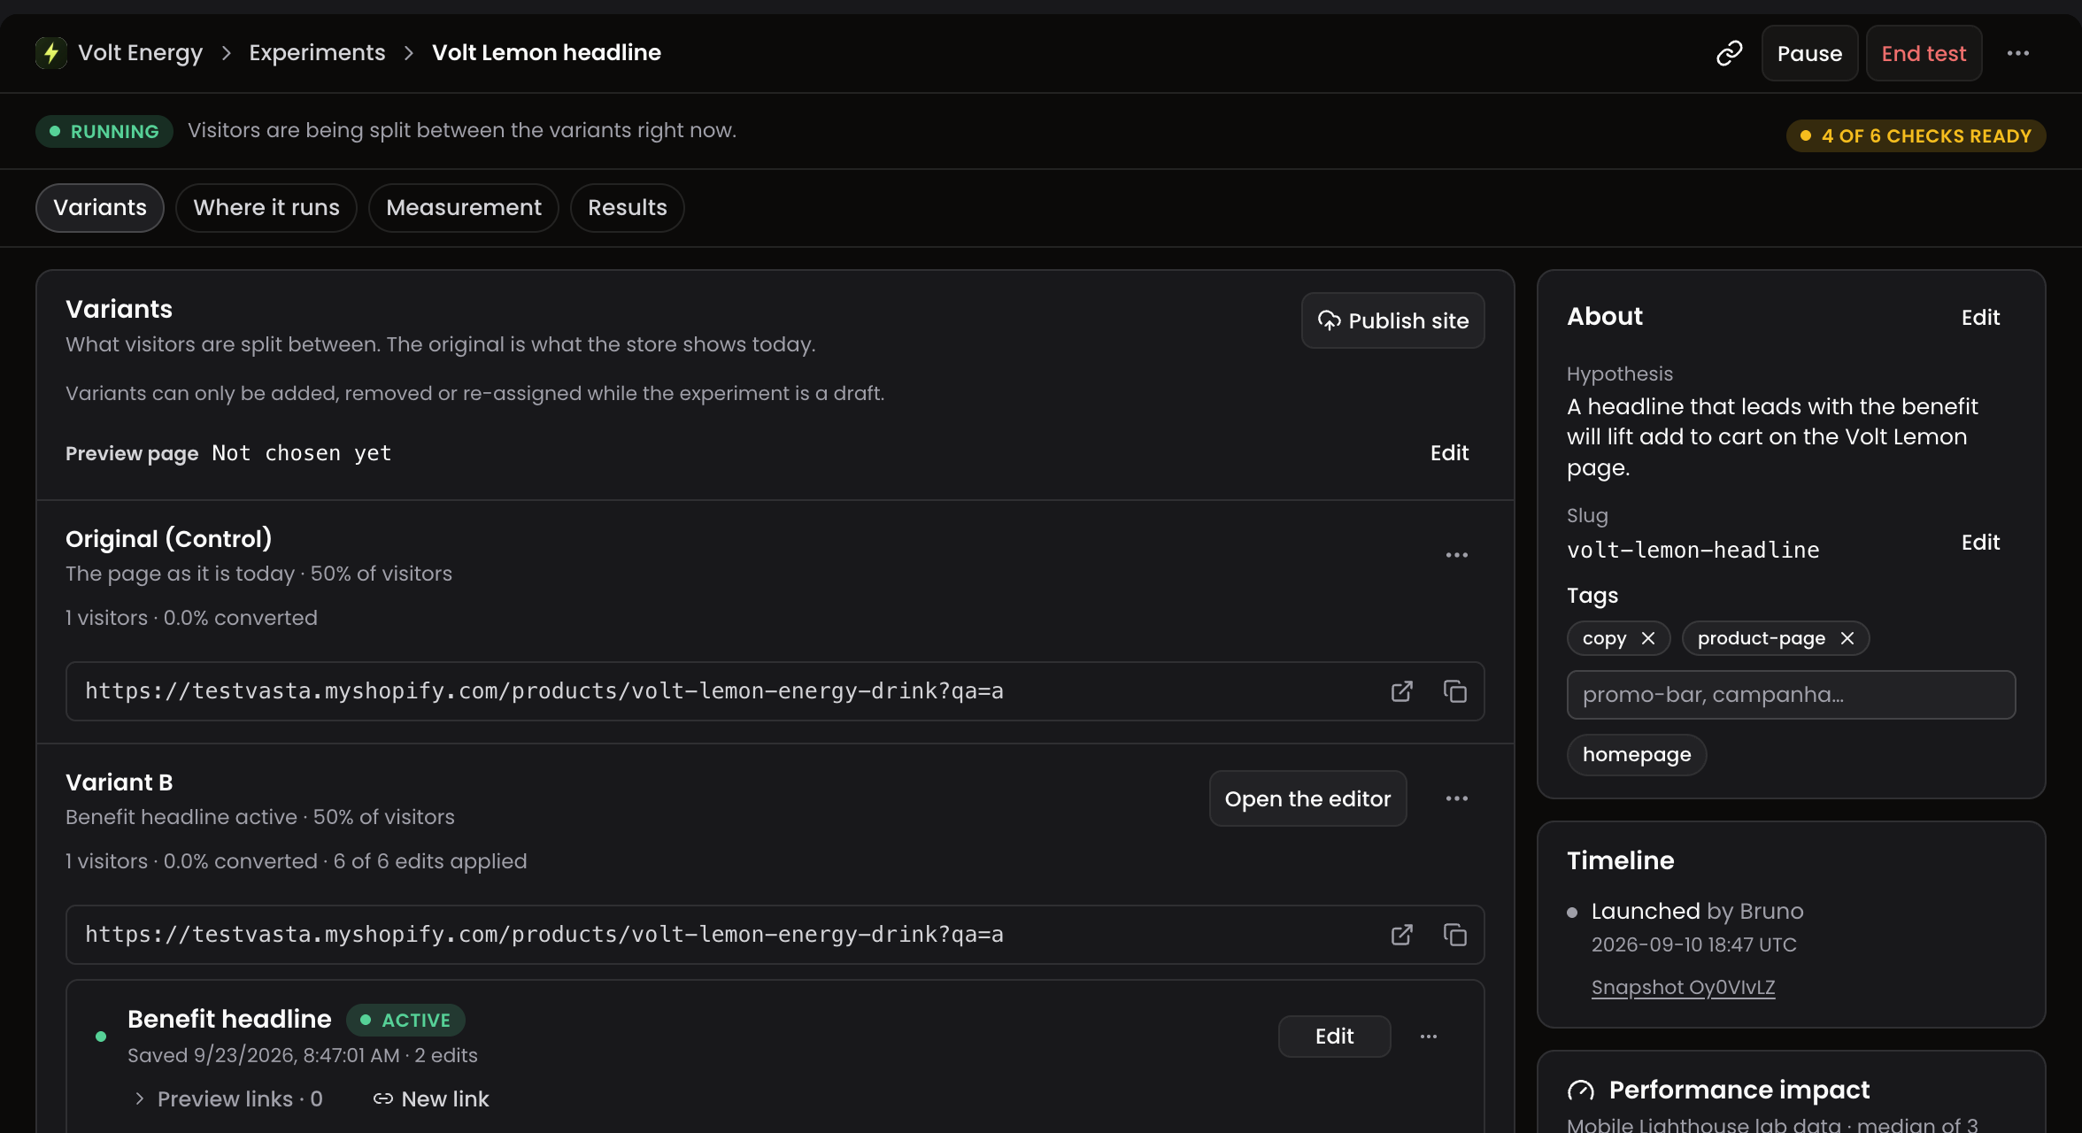Click the 4 of 6 checks ready badge
This screenshot has height=1133, width=2082.
click(x=1916, y=136)
